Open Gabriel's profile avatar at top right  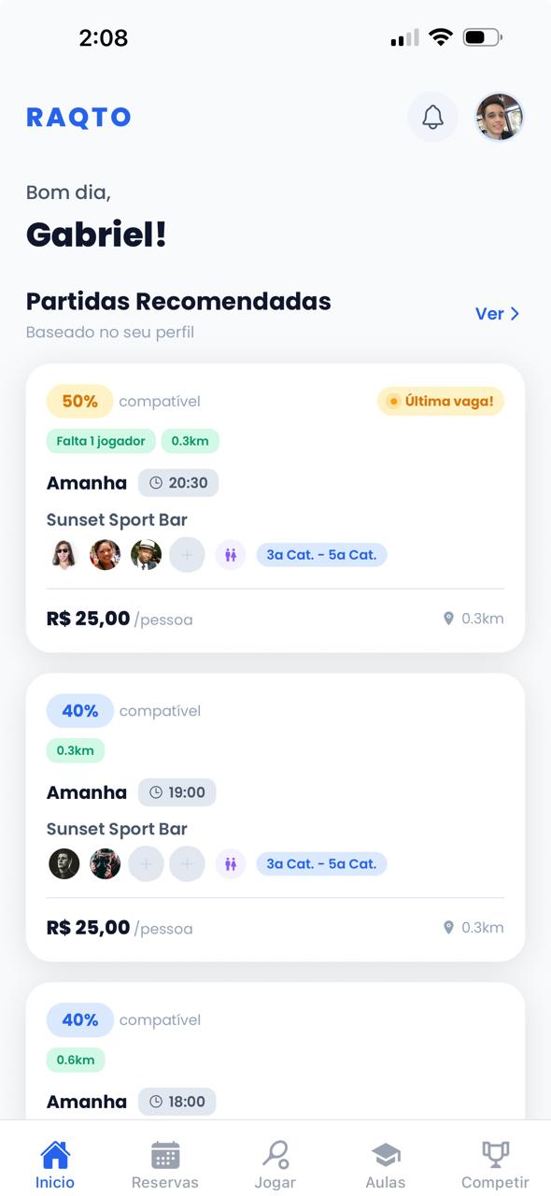498,116
